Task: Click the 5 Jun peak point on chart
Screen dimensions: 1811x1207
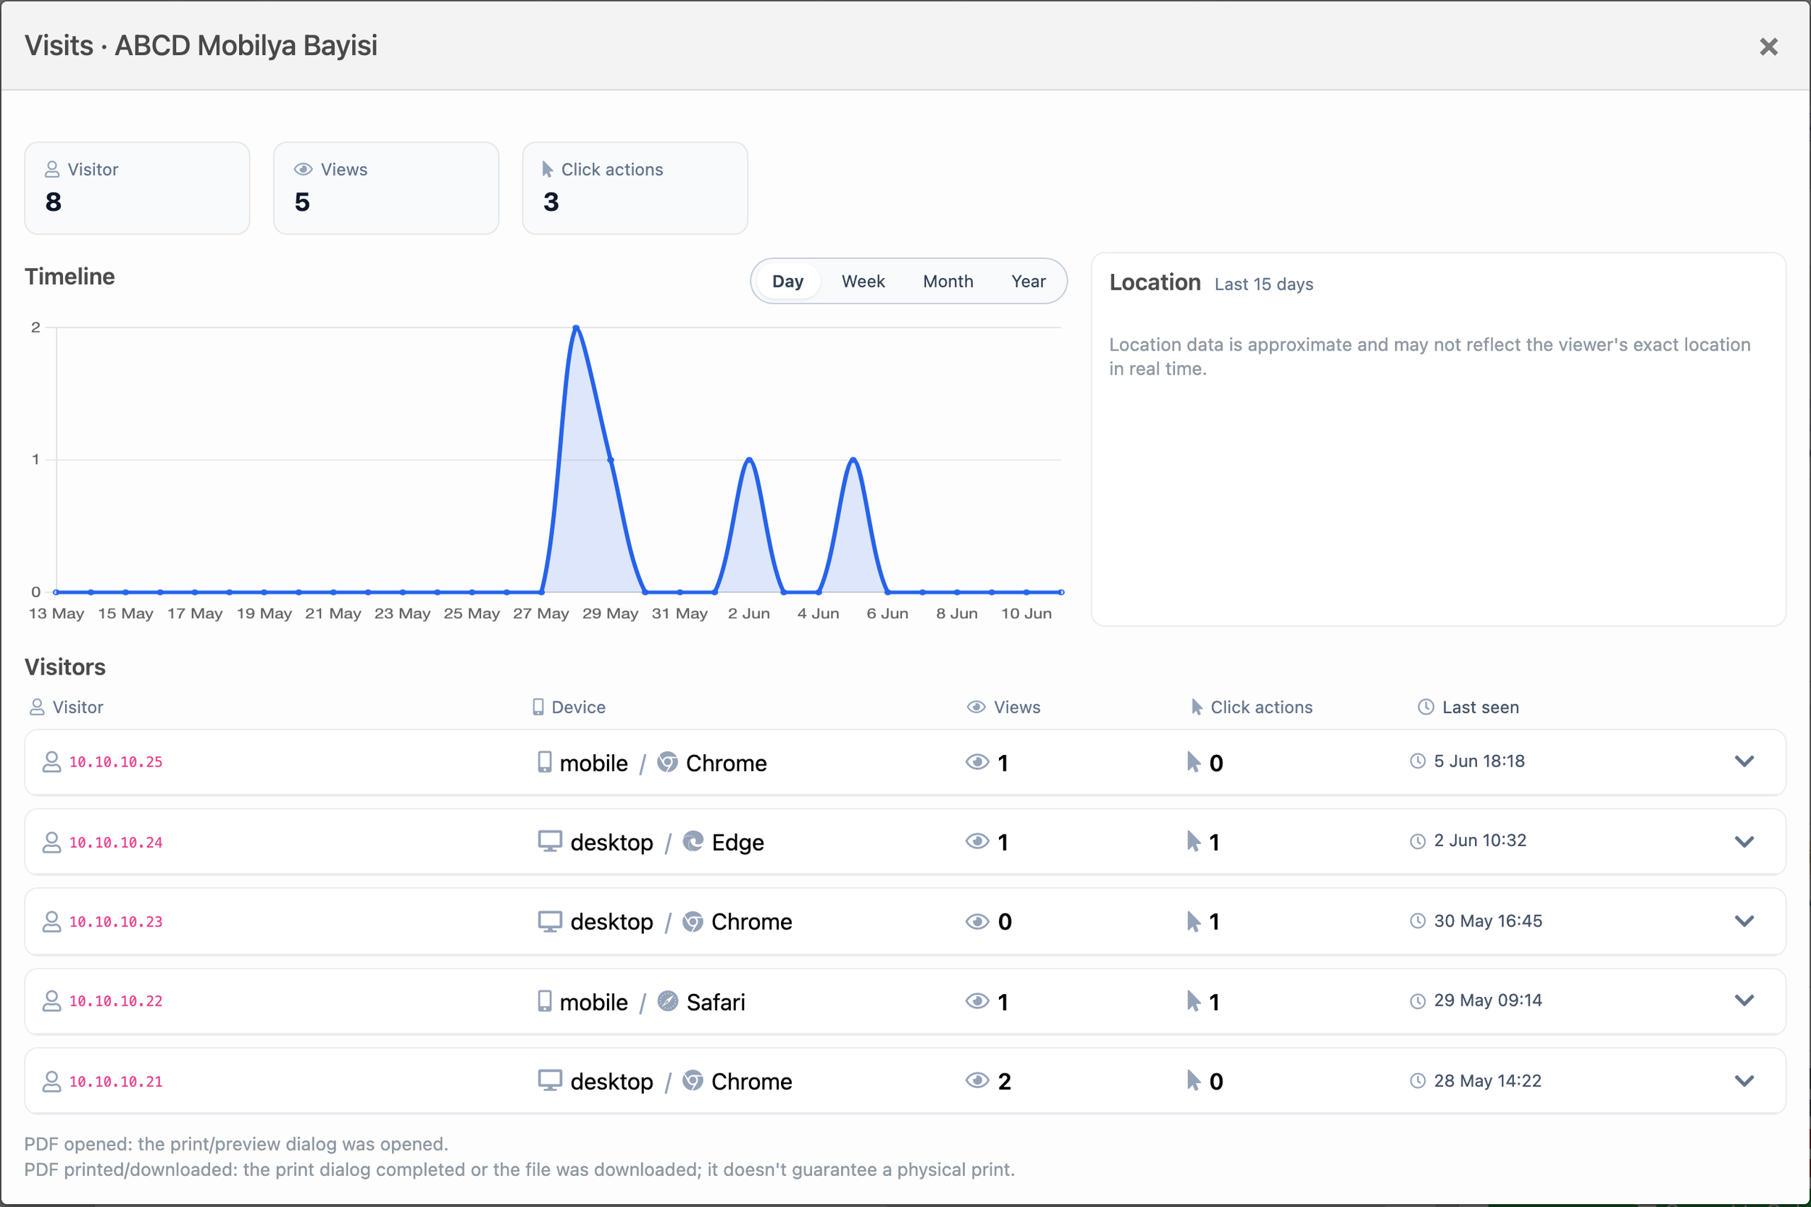Action: coord(853,459)
